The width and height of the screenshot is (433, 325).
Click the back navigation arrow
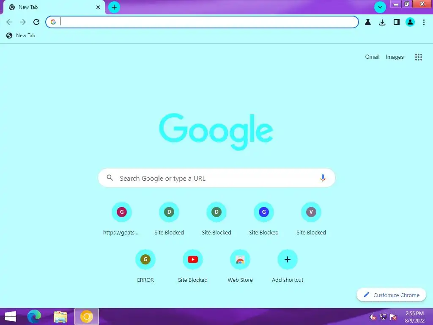(9, 22)
